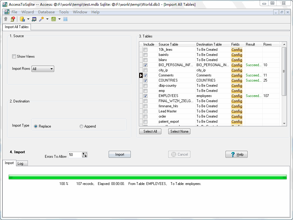
Task: Enable the Show Views checkbox
Action: pyautogui.click(x=14, y=56)
